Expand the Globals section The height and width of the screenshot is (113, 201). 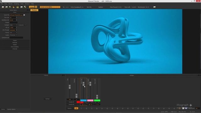coord(15,45)
